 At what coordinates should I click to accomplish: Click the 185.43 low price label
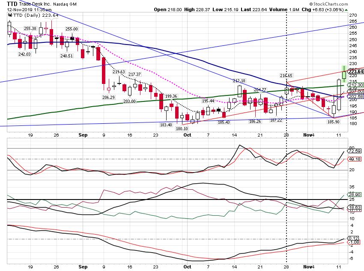(224, 122)
